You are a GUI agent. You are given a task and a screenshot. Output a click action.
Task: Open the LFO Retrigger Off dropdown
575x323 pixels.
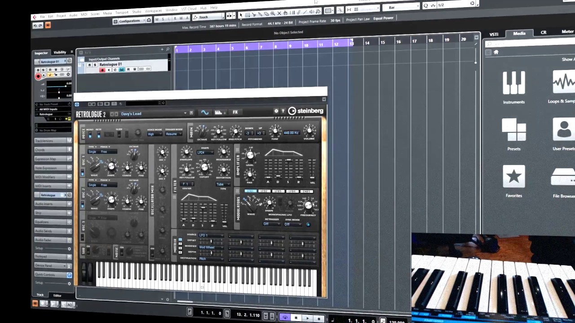271,224
